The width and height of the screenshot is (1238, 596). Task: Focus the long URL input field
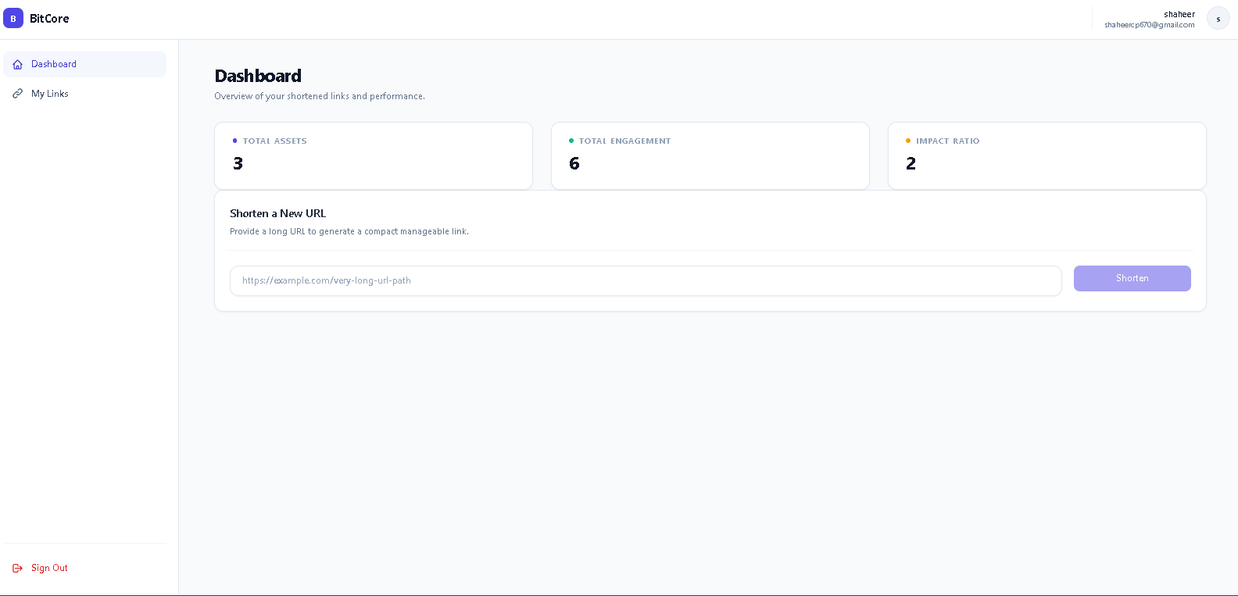(645, 280)
